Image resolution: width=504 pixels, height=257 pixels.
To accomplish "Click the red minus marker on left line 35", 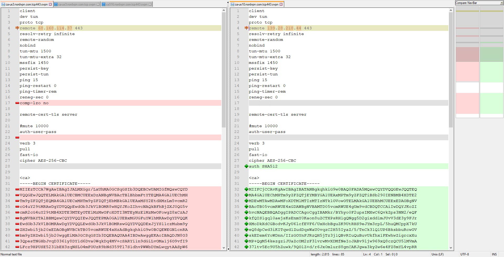I will [x=17, y=207].
